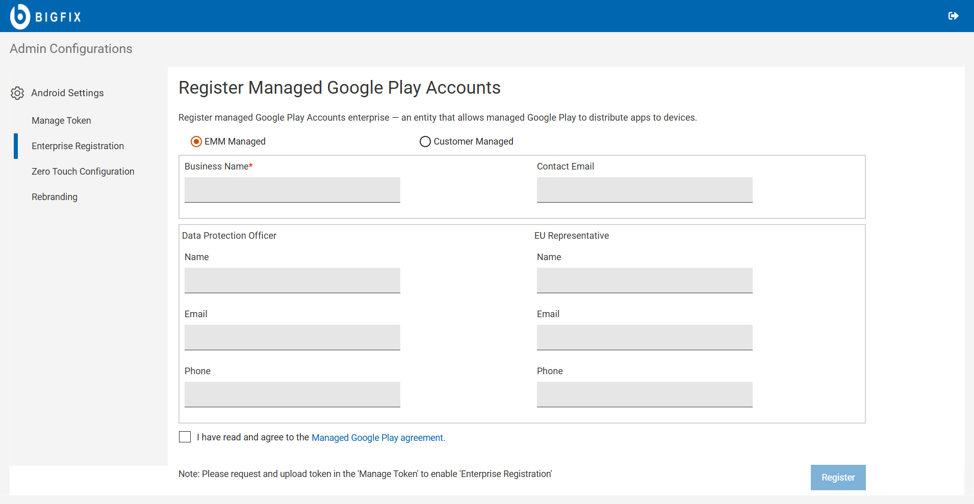The height and width of the screenshot is (504, 974).
Task: Click the Business Name input field
Action: 292,190
